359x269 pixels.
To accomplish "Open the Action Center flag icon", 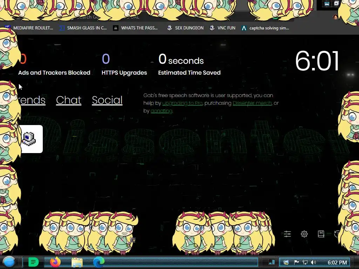I will pos(296,262).
